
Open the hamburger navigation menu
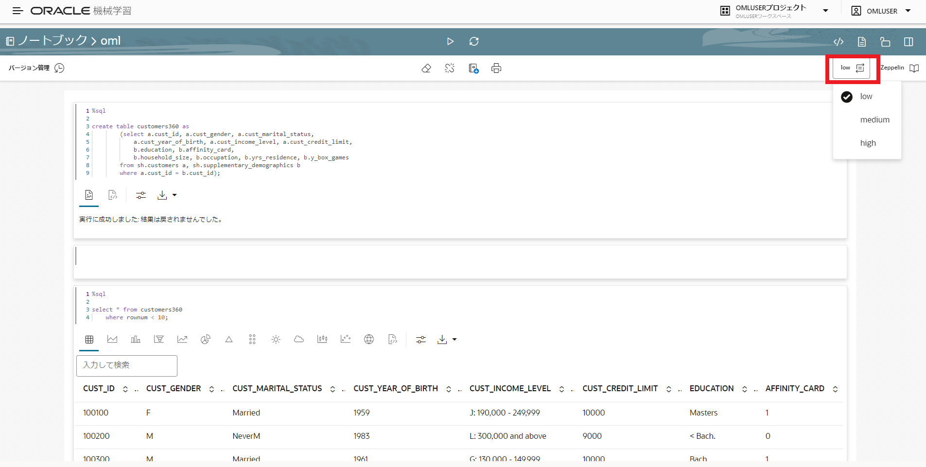(x=17, y=11)
